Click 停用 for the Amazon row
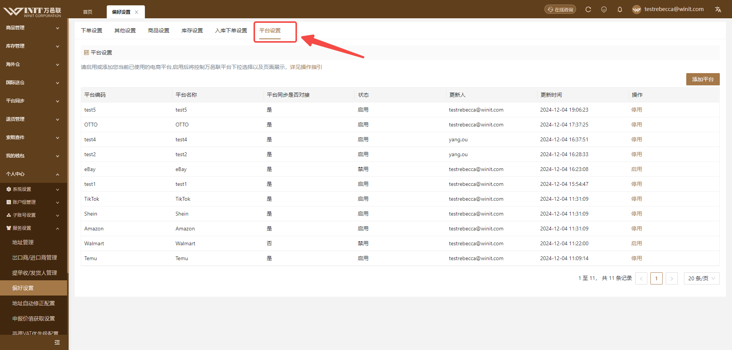This screenshot has height=350, width=732. (637, 229)
